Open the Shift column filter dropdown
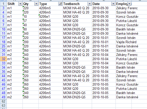The image size is (147, 109). coord(20,4)
